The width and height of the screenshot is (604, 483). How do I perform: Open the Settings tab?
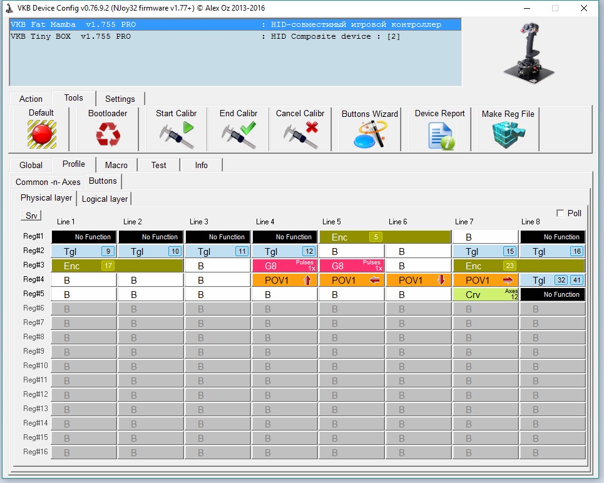(x=120, y=99)
